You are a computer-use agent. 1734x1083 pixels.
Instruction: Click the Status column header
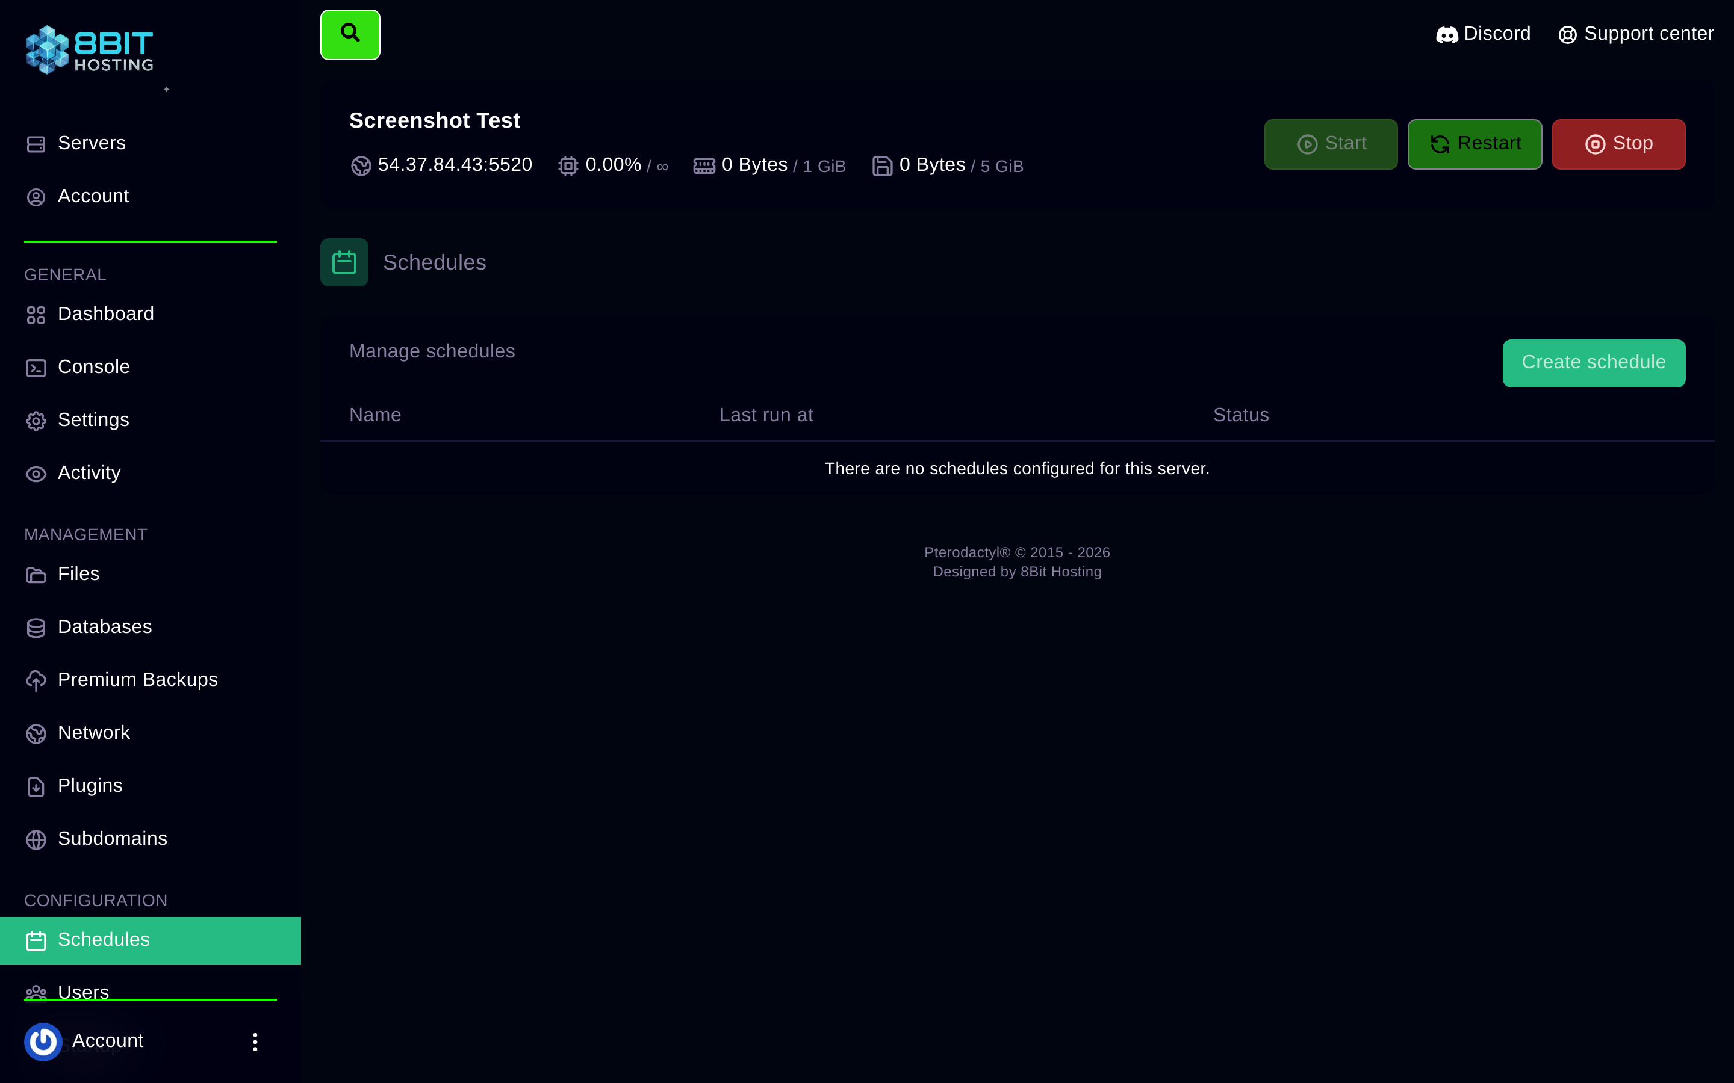click(x=1241, y=415)
